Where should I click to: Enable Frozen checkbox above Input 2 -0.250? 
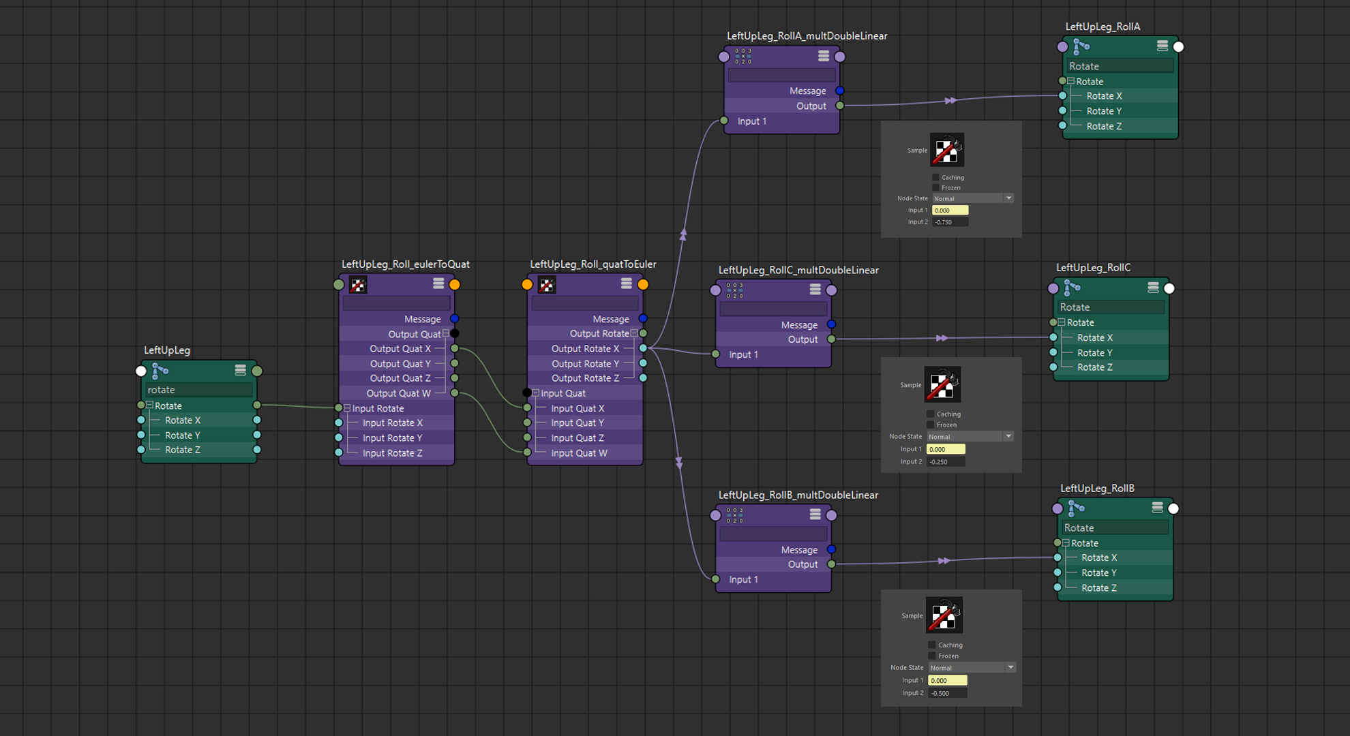tap(931, 425)
